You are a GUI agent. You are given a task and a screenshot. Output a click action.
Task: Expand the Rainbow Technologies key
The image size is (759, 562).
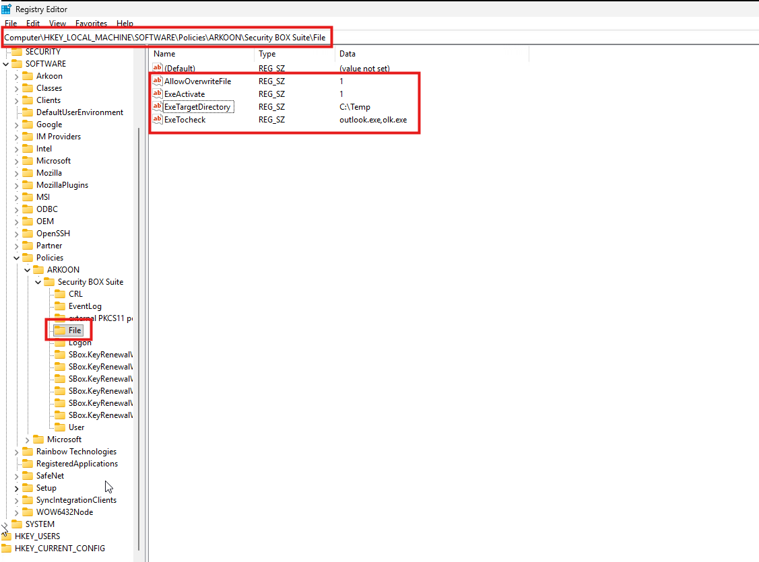point(16,452)
